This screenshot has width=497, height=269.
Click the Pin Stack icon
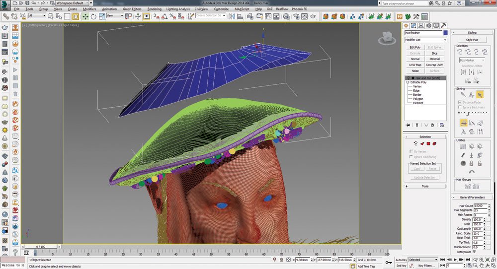pos(408,126)
